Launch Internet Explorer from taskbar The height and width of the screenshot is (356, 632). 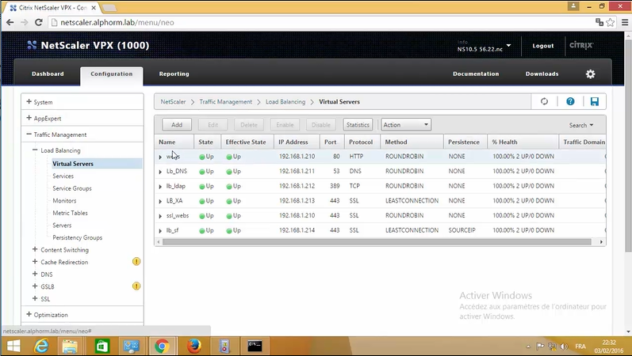(41, 346)
